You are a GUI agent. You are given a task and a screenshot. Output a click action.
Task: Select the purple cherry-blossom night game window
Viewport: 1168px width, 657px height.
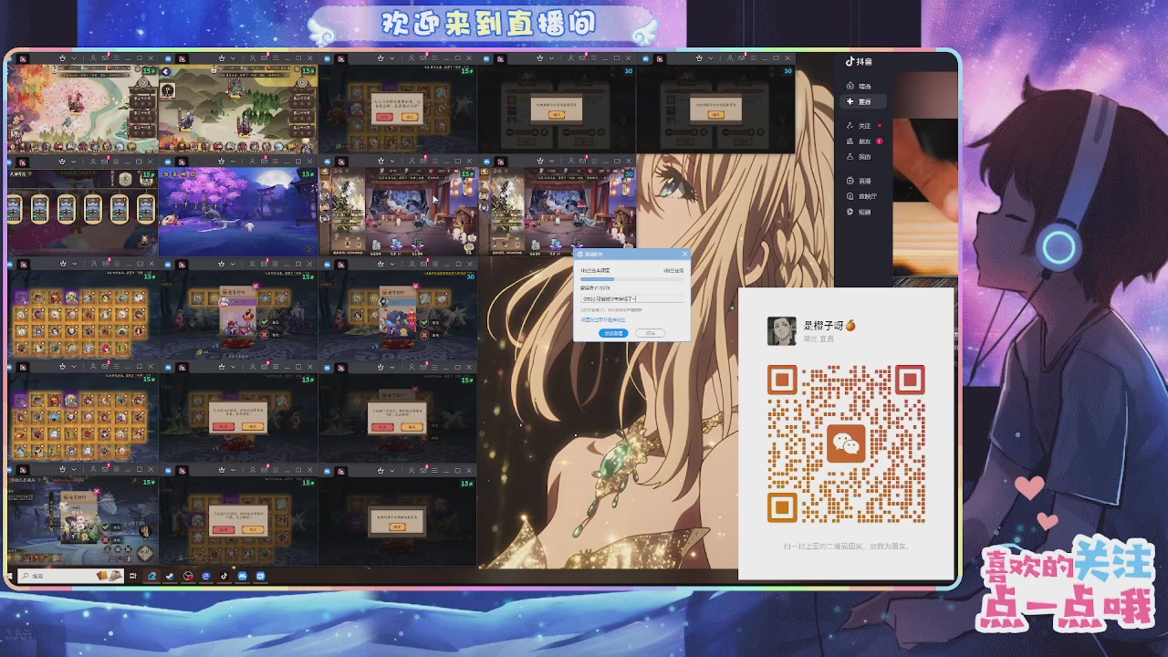click(238, 211)
